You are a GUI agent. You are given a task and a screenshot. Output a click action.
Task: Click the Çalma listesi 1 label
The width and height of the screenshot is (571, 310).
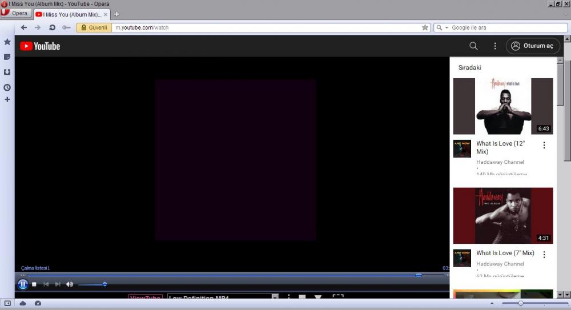pyautogui.click(x=35, y=268)
